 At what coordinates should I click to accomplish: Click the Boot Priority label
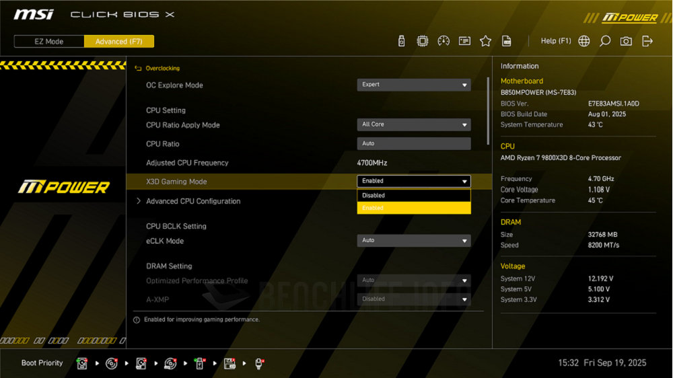pos(42,363)
